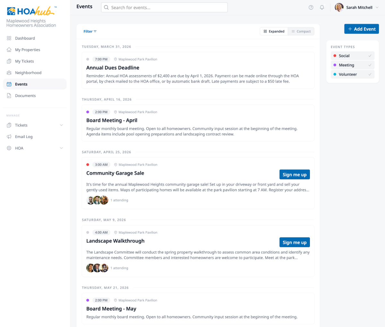Open the Documents section icon
Screen dimensions: 385x327
pos(9,95)
